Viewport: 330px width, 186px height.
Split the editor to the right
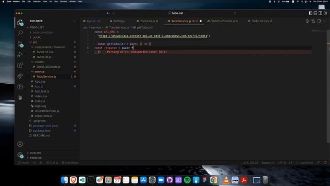[319, 21]
